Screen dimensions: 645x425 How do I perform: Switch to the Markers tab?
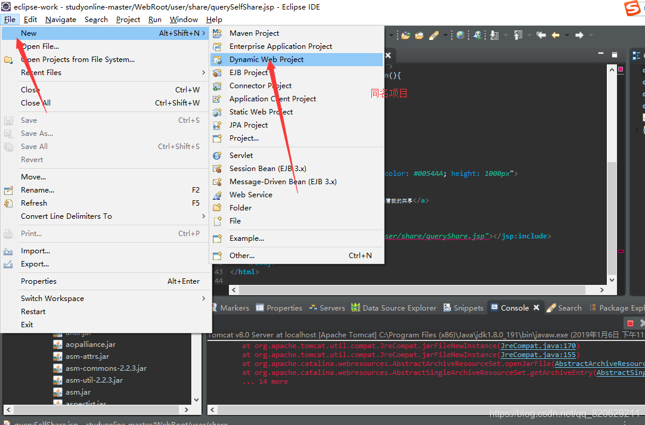click(x=230, y=308)
